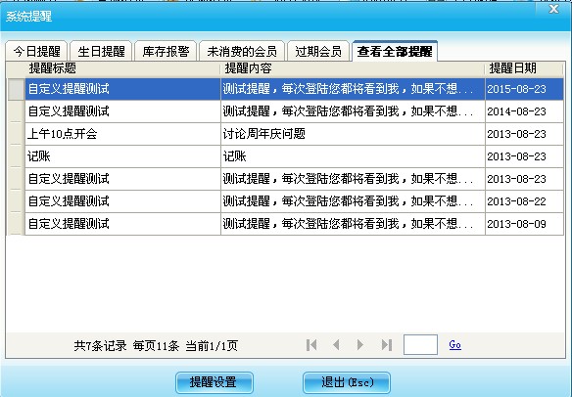
Task: Focus the page number input box
Action: (x=420, y=344)
